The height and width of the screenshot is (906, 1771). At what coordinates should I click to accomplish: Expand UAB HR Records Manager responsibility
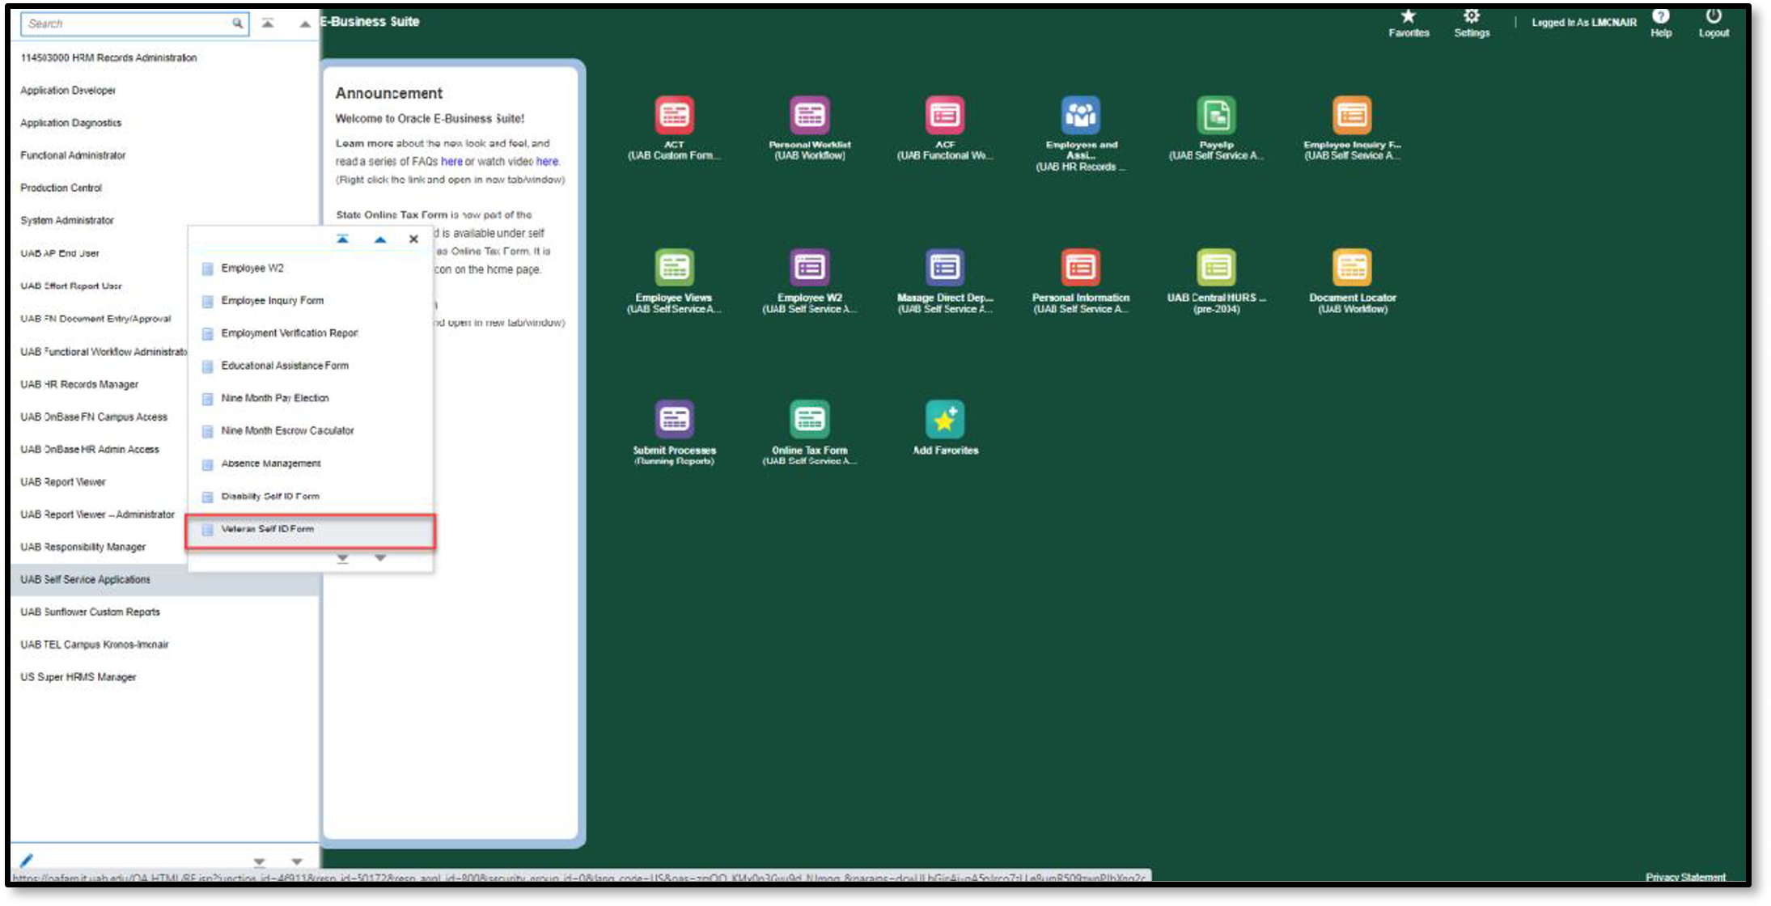(x=79, y=384)
